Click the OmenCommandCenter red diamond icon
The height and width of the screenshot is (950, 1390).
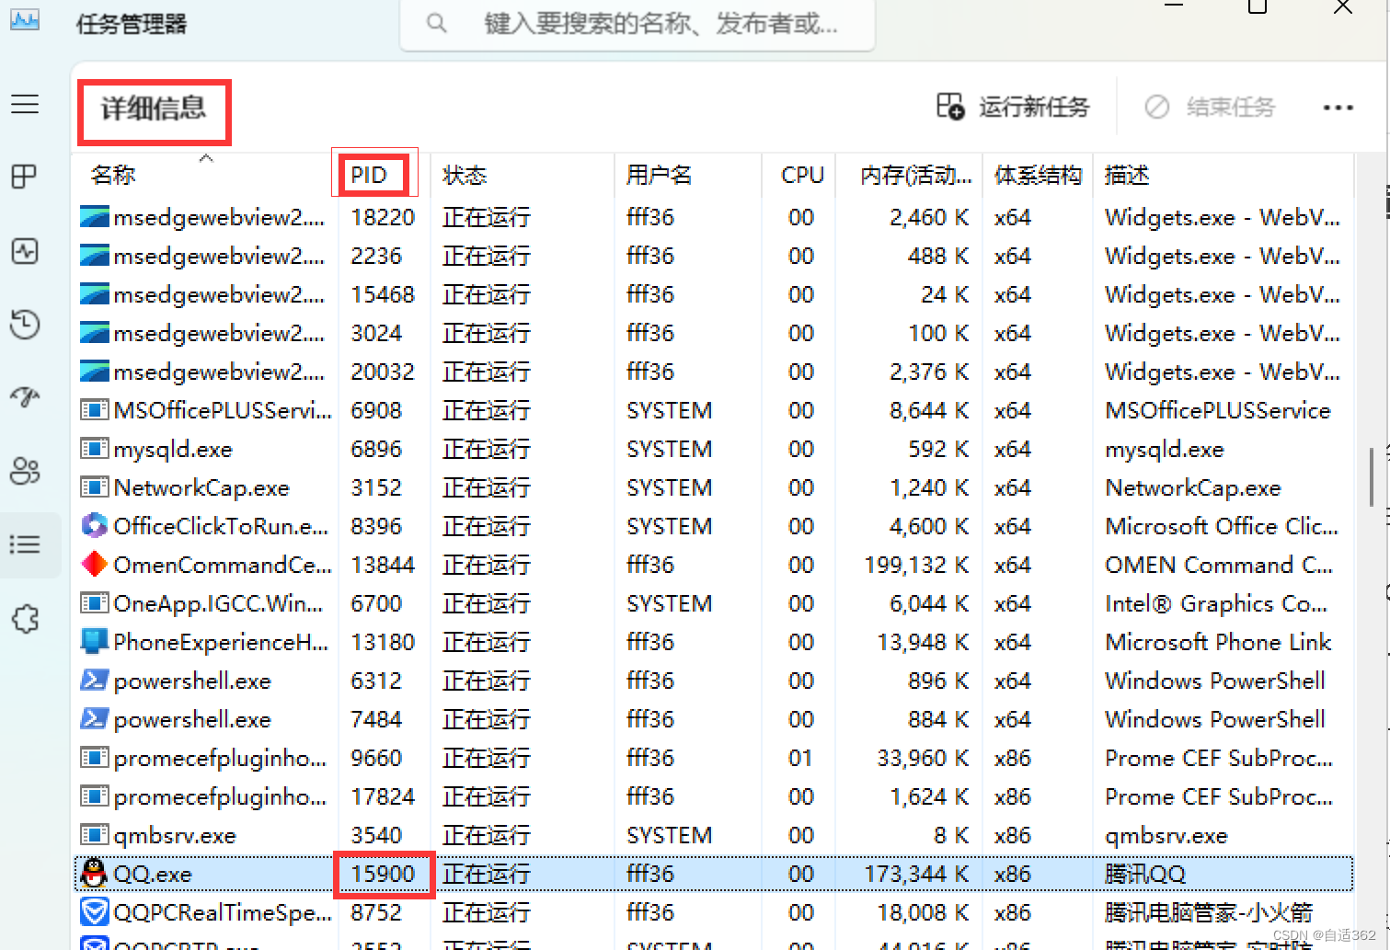click(95, 564)
